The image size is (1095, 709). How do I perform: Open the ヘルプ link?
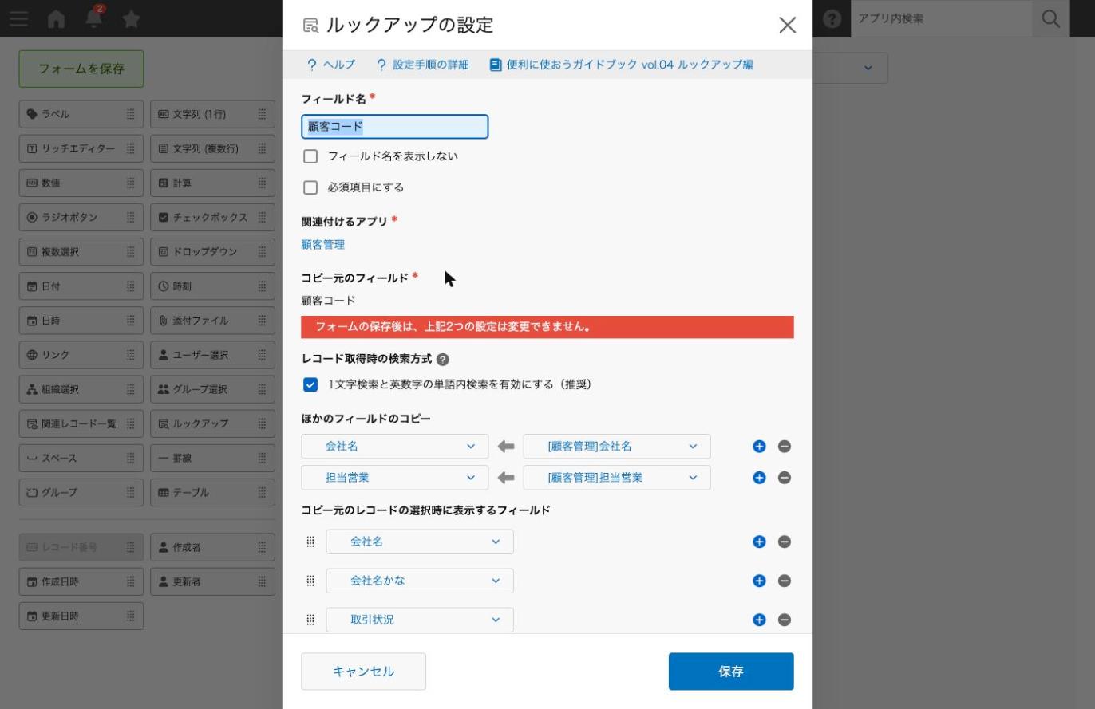[331, 65]
